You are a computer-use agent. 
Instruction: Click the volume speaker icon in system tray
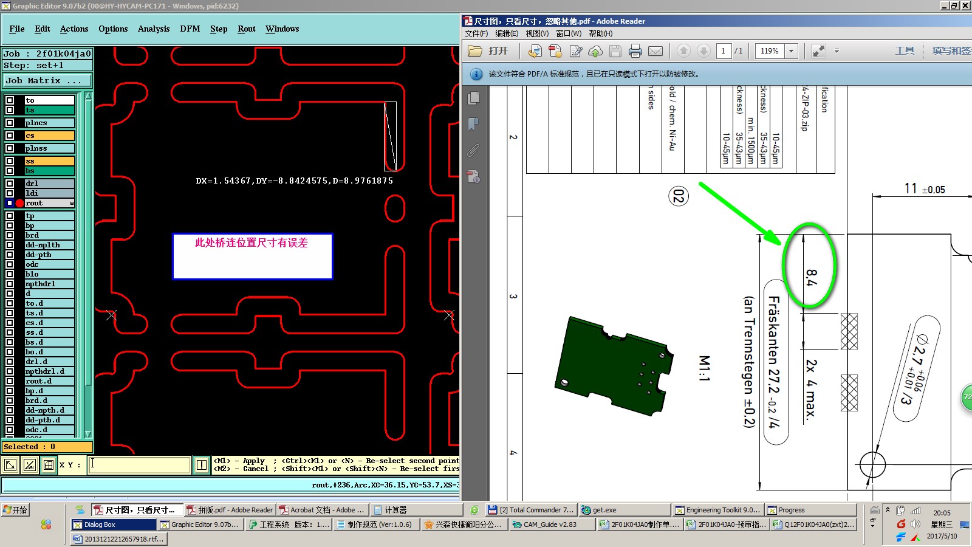tap(916, 524)
